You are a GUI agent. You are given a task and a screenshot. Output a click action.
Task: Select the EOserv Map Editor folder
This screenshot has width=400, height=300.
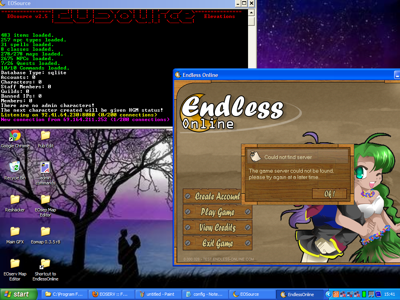click(x=15, y=263)
